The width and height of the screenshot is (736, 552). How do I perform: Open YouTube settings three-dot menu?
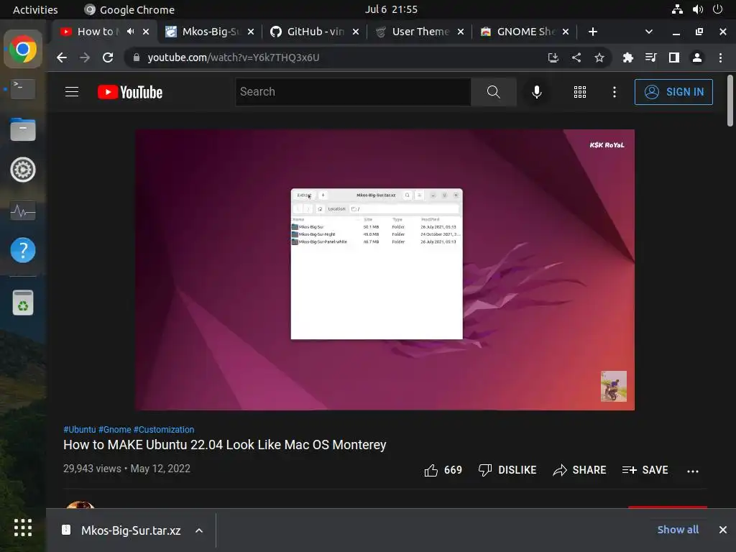click(614, 92)
